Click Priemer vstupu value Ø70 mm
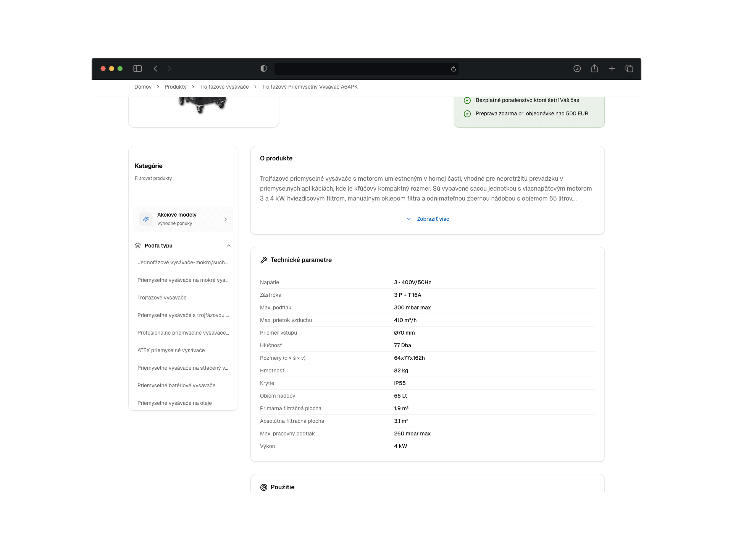The width and height of the screenshot is (733, 550). [404, 333]
